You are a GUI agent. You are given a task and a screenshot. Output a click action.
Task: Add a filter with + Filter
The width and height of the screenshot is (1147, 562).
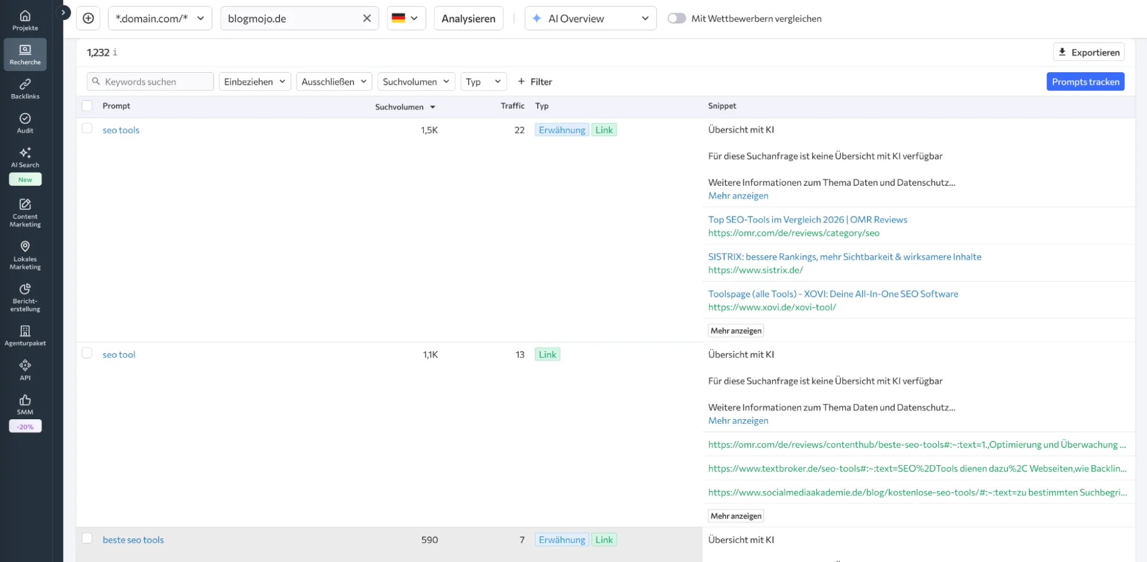[534, 81]
